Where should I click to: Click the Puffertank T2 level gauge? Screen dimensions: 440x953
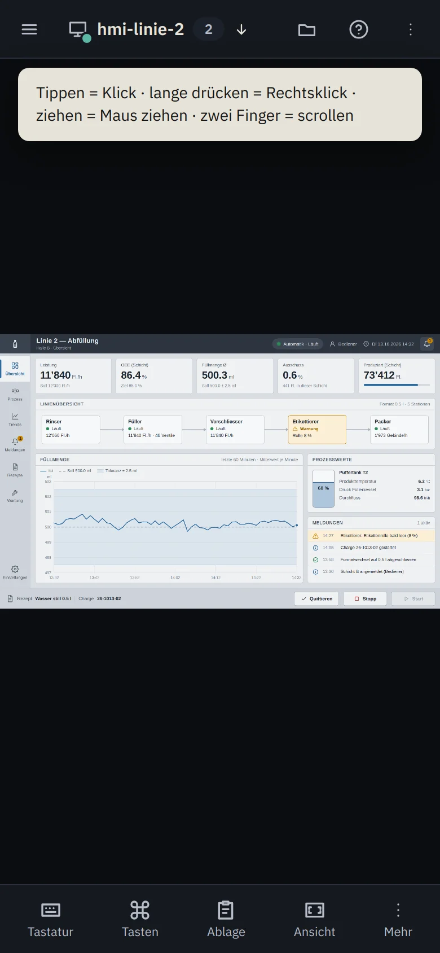[324, 489]
